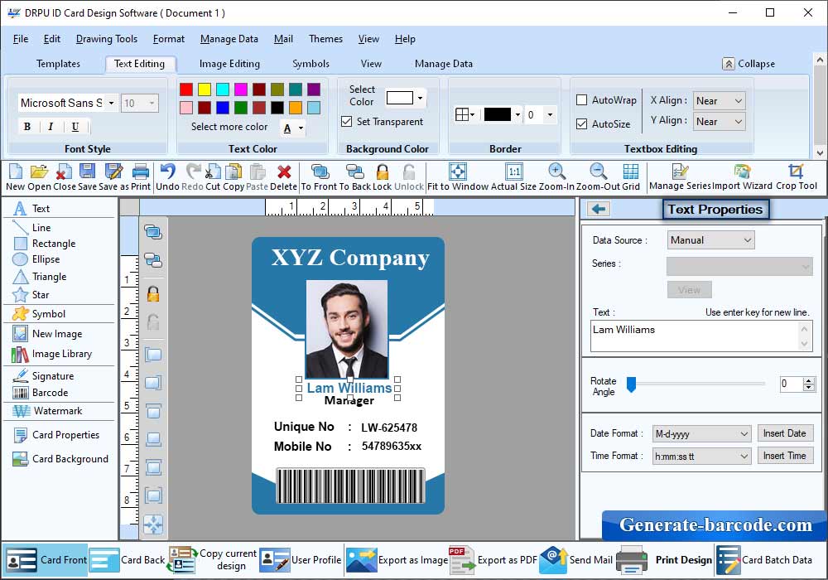Click the Open folder toolbar icon

pyautogui.click(x=39, y=172)
